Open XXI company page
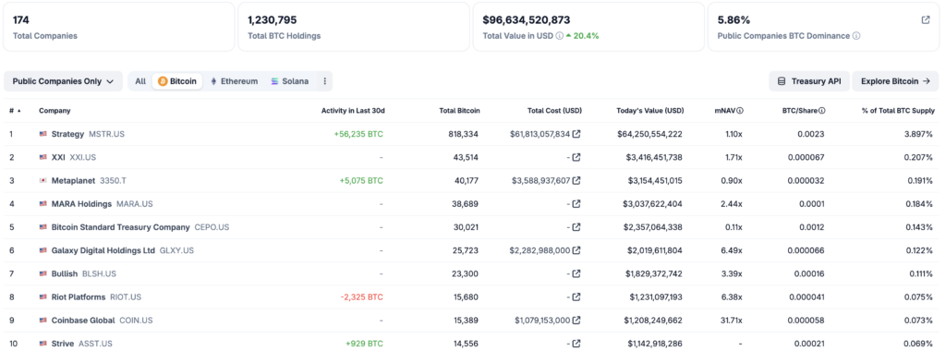 pos(58,157)
